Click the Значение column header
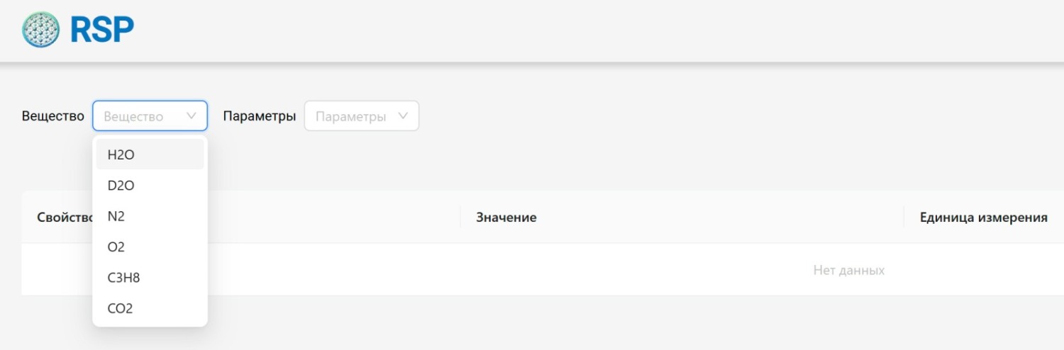This screenshot has width=1064, height=350. (506, 218)
